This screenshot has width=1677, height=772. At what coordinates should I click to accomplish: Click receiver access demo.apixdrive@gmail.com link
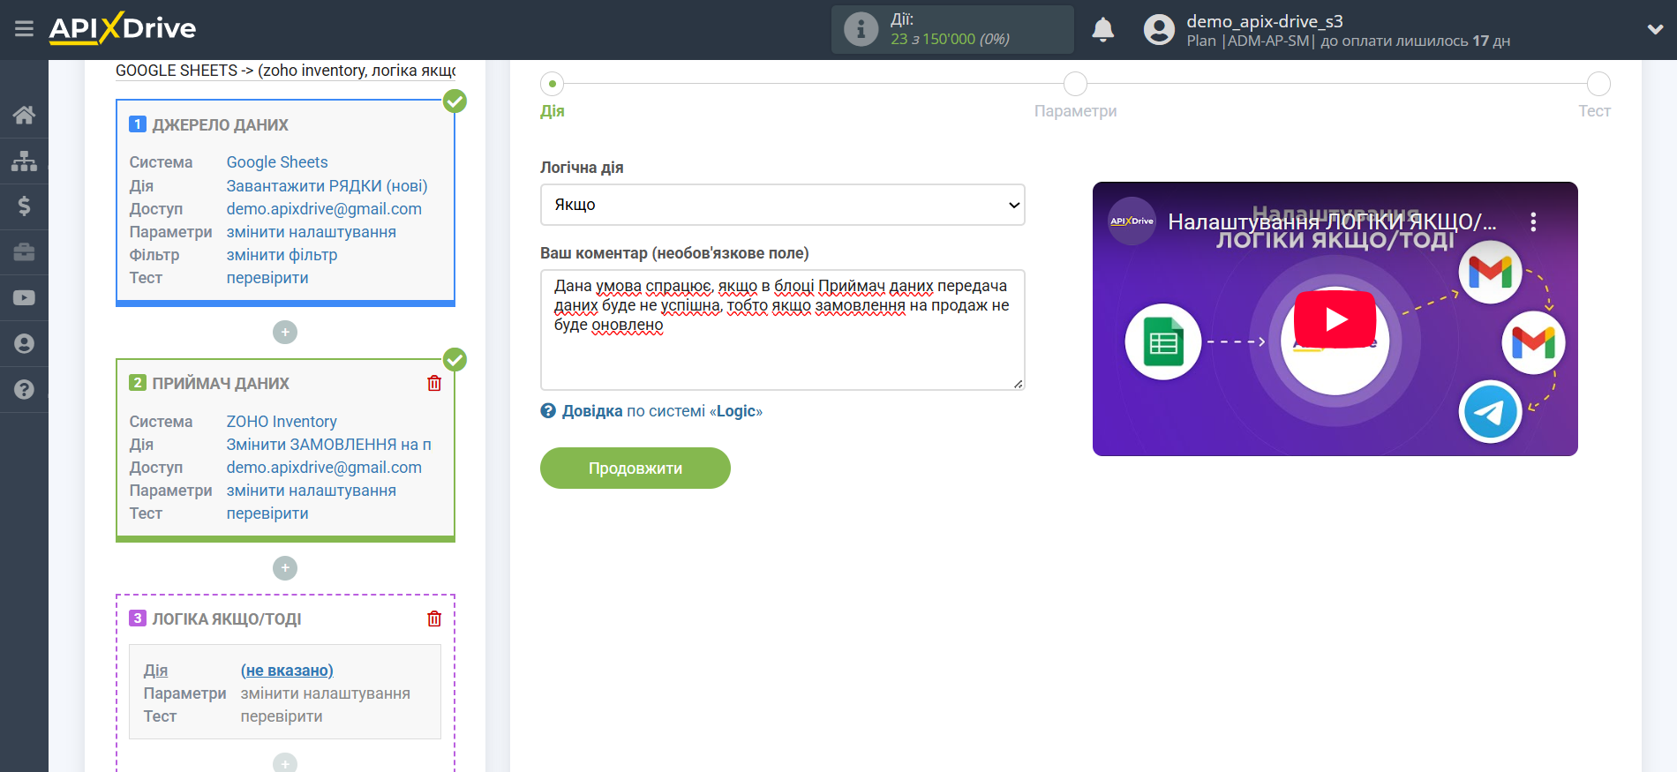[x=324, y=468]
